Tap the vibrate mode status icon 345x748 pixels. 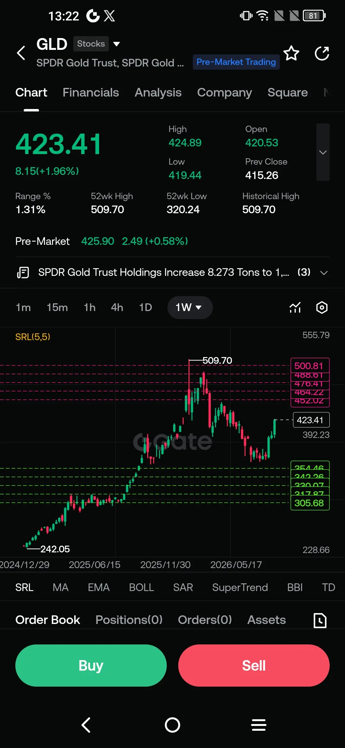tap(246, 16)
